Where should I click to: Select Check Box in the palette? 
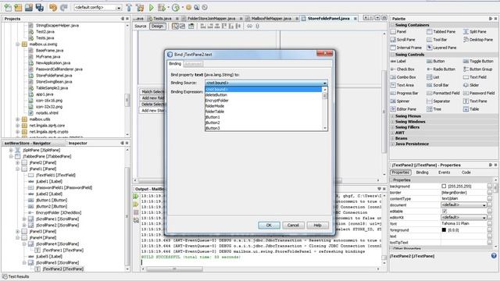pyautogui.click(x=402, y=69)
